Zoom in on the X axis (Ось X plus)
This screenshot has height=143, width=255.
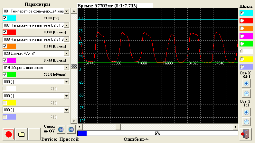pos(246,83)
